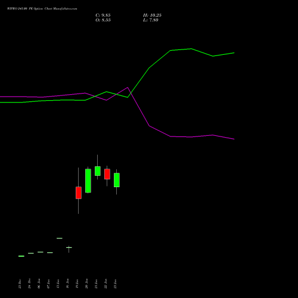298x298 pixels.
Task: Click the "19 Jan" date axis label
Action: (77, 284)
